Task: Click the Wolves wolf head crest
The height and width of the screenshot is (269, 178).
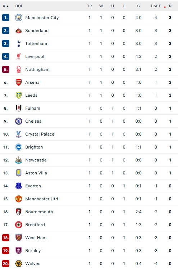Action: coord(19,264)
